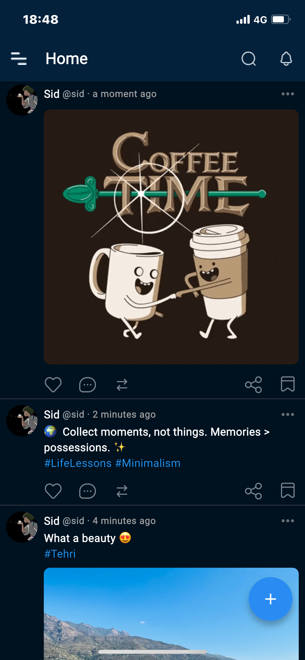Bookmark the Coffee Time image post
The image size is (305, 660).
point(288,384)
